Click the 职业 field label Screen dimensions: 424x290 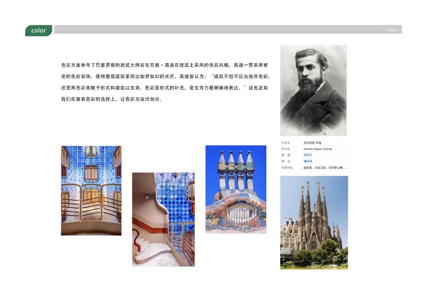[285, 161]
